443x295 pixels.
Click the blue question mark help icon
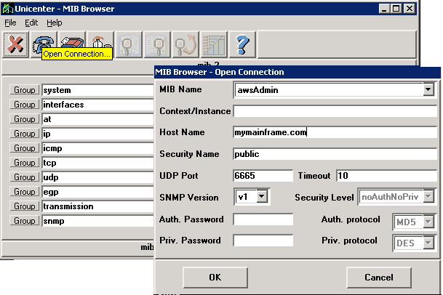(x=241, y=44)
